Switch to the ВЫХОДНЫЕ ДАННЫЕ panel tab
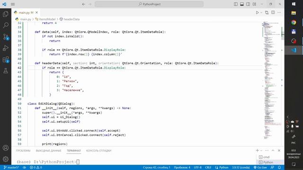 tap(48, 151)
